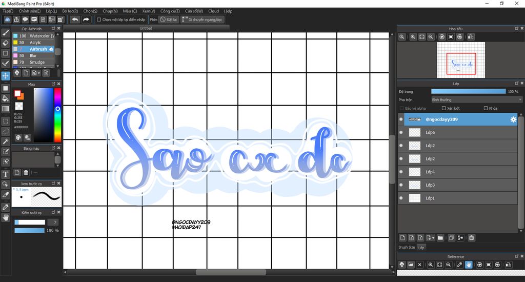The image size is (525, 282).
Task: Select the Magic Wand tool
Action: coord(5,142)
